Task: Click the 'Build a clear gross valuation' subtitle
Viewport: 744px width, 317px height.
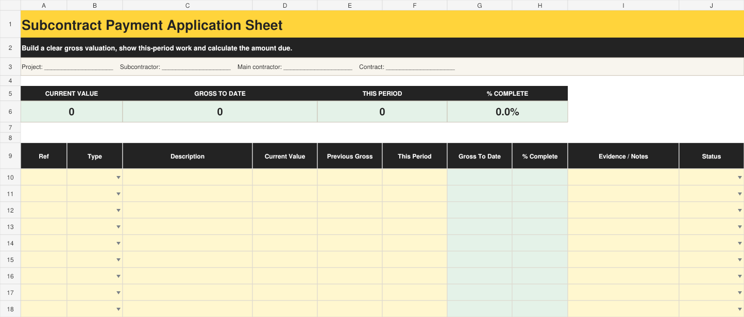Action: [x=382, y=48]
